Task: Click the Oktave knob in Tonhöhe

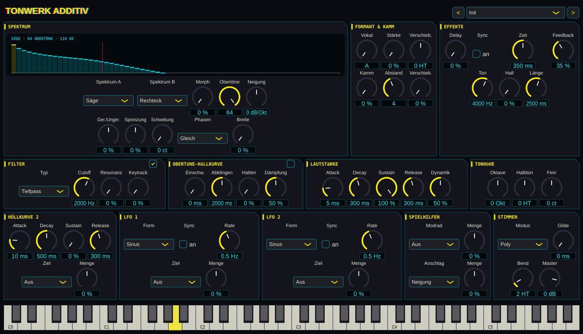Action: (x=498, y=188)
